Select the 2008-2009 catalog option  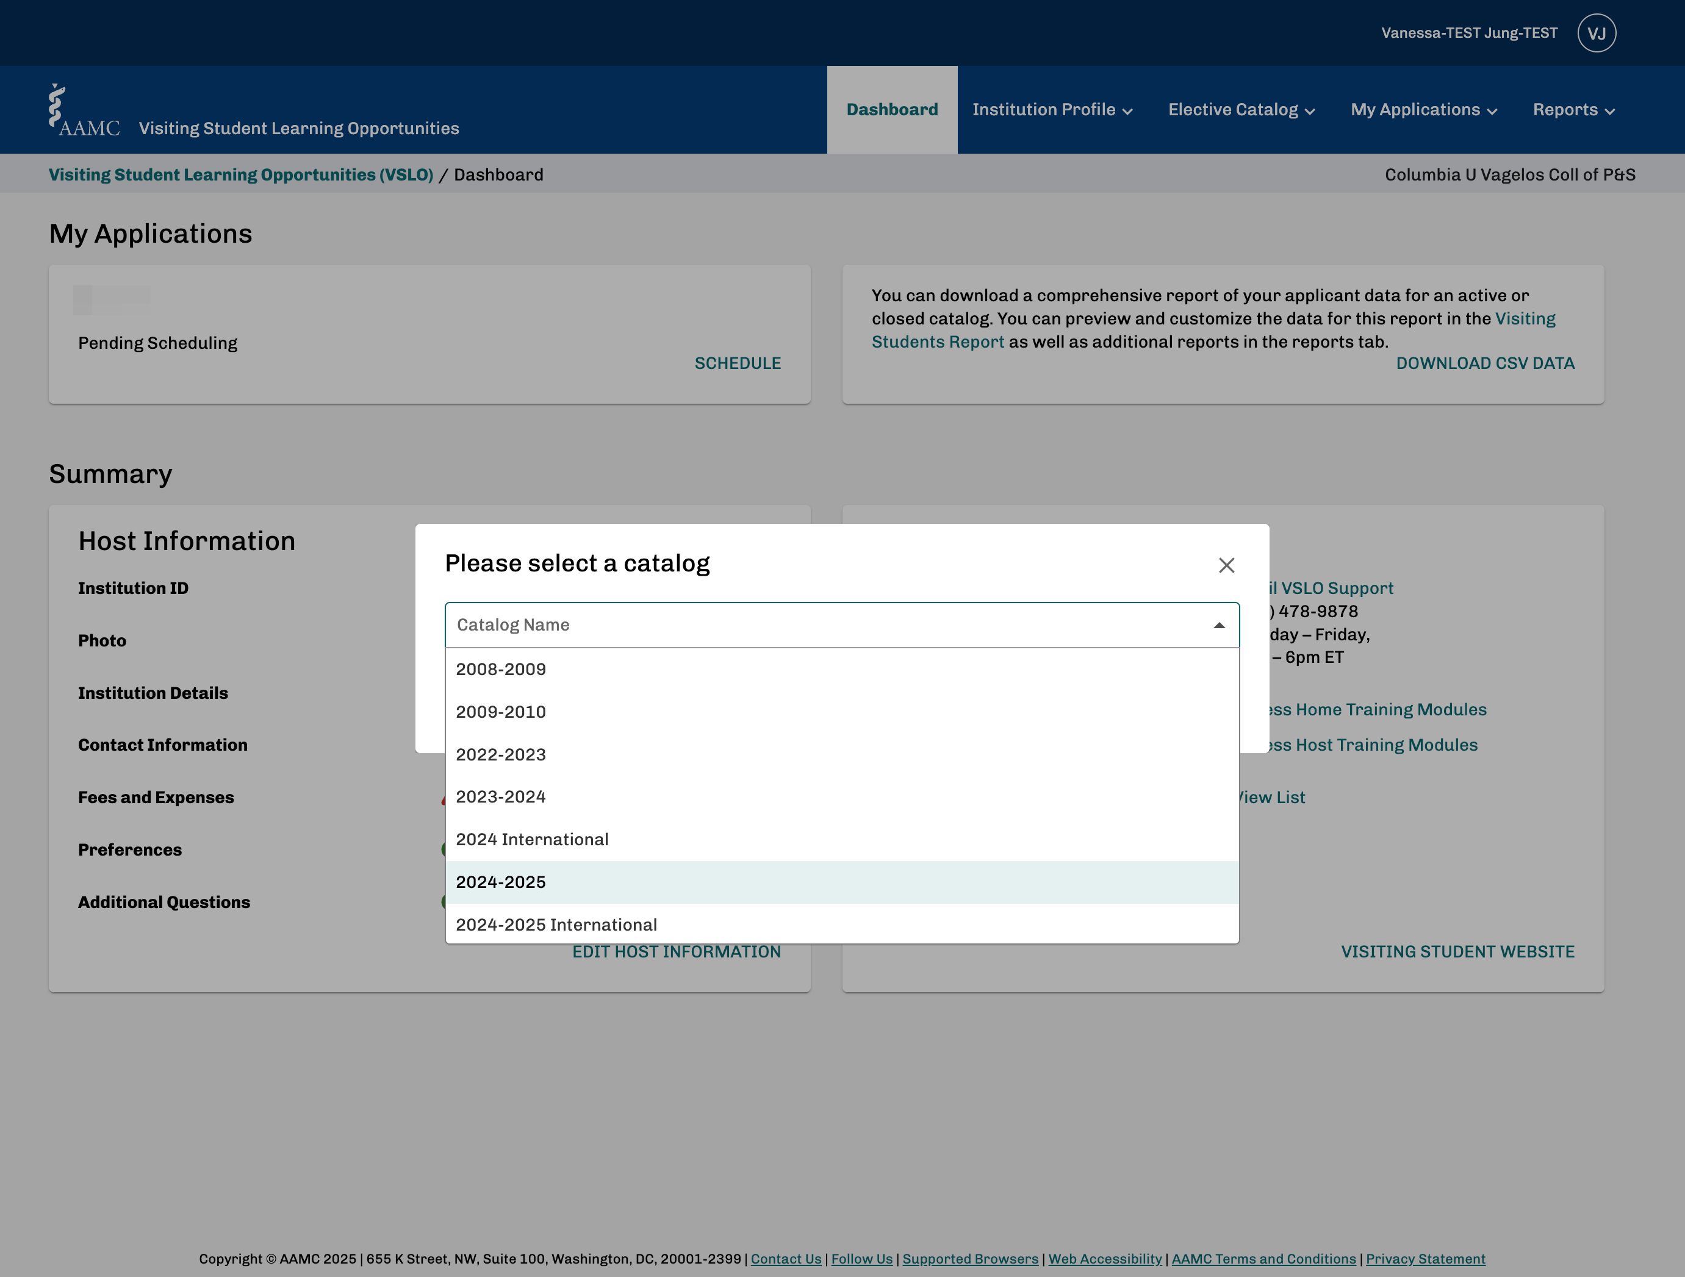842,670
